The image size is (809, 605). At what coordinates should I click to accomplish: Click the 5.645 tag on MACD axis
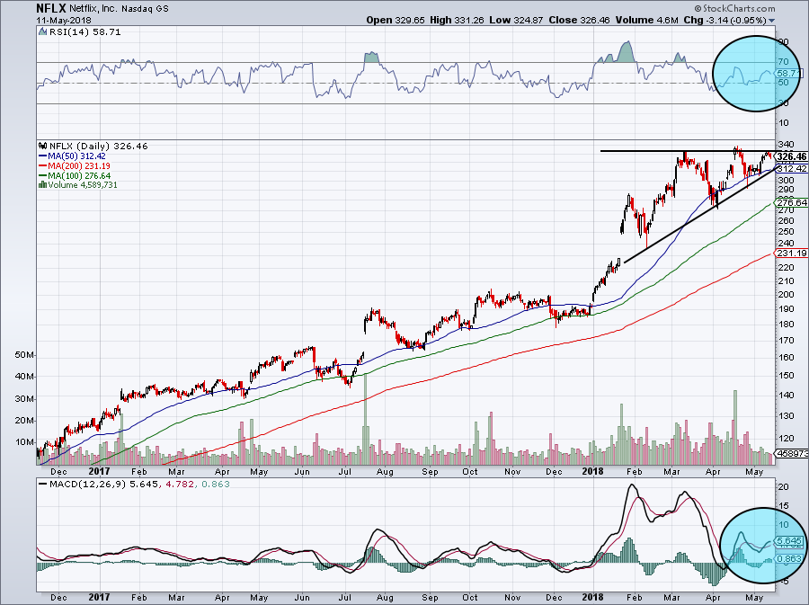[x=790, y=541]
